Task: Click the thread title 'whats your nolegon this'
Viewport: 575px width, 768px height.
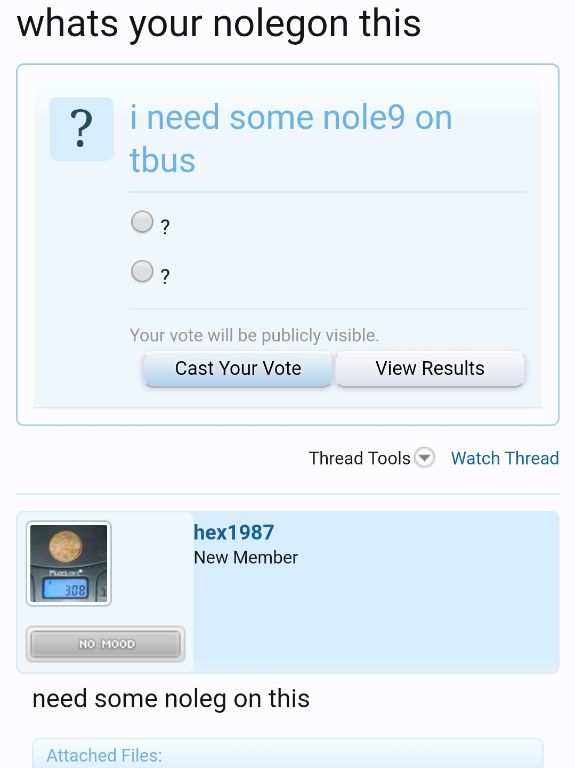Action: click(x=218, y=23)
